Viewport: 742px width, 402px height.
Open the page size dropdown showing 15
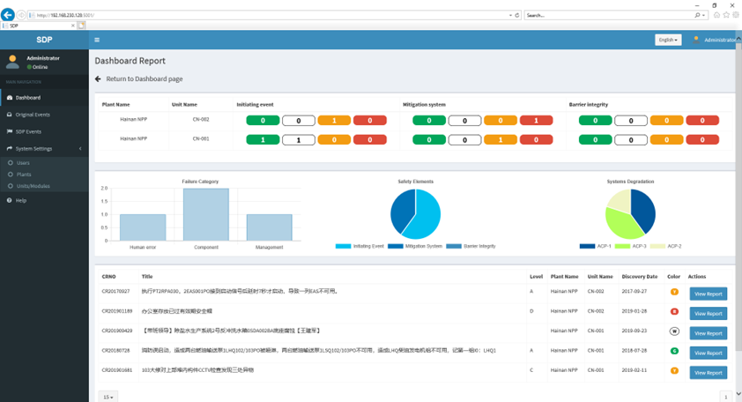pos(108,397)
